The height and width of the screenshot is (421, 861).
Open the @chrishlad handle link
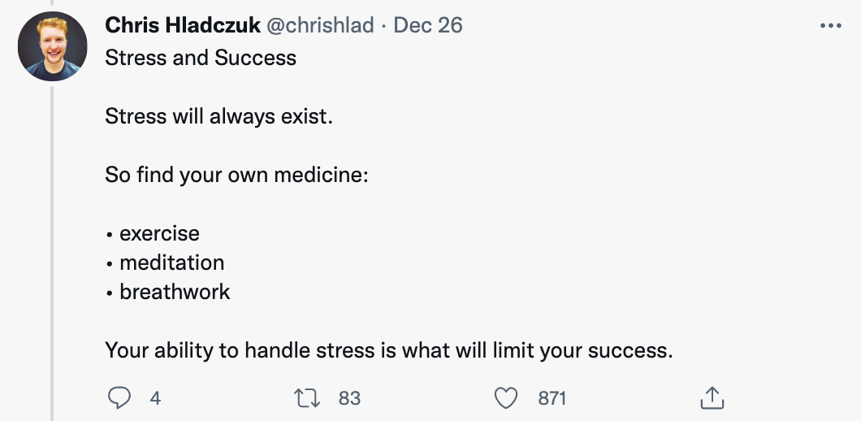click(320, 25)
